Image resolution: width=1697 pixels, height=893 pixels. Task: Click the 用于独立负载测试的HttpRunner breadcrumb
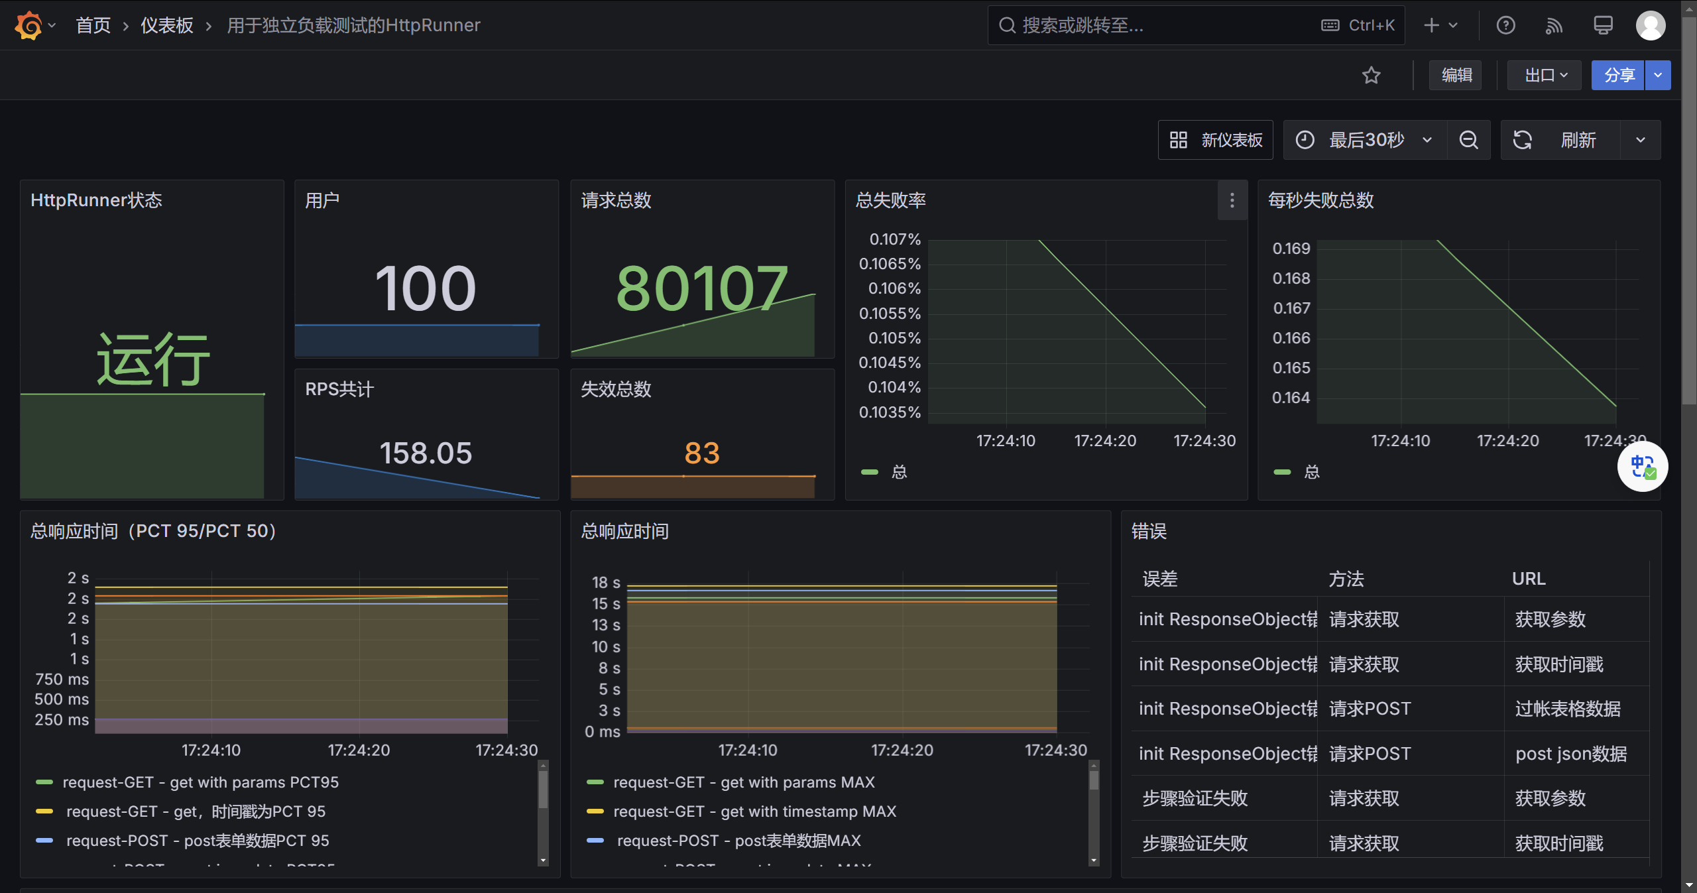coord(353,25)
